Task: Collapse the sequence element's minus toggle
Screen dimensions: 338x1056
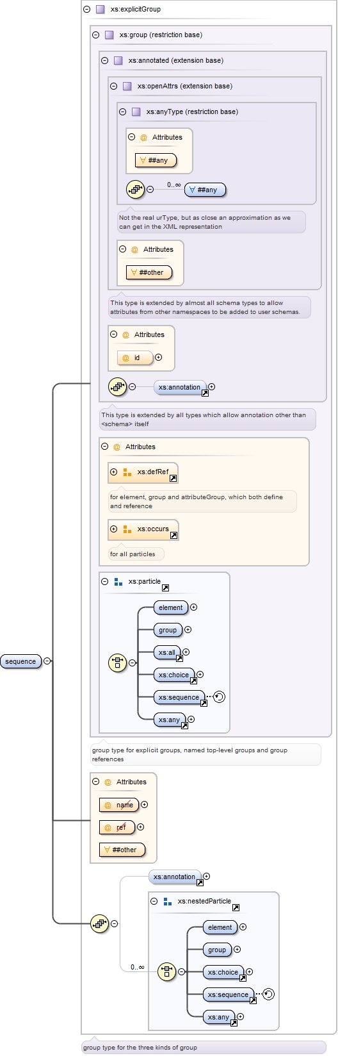Action: point(47,661)
